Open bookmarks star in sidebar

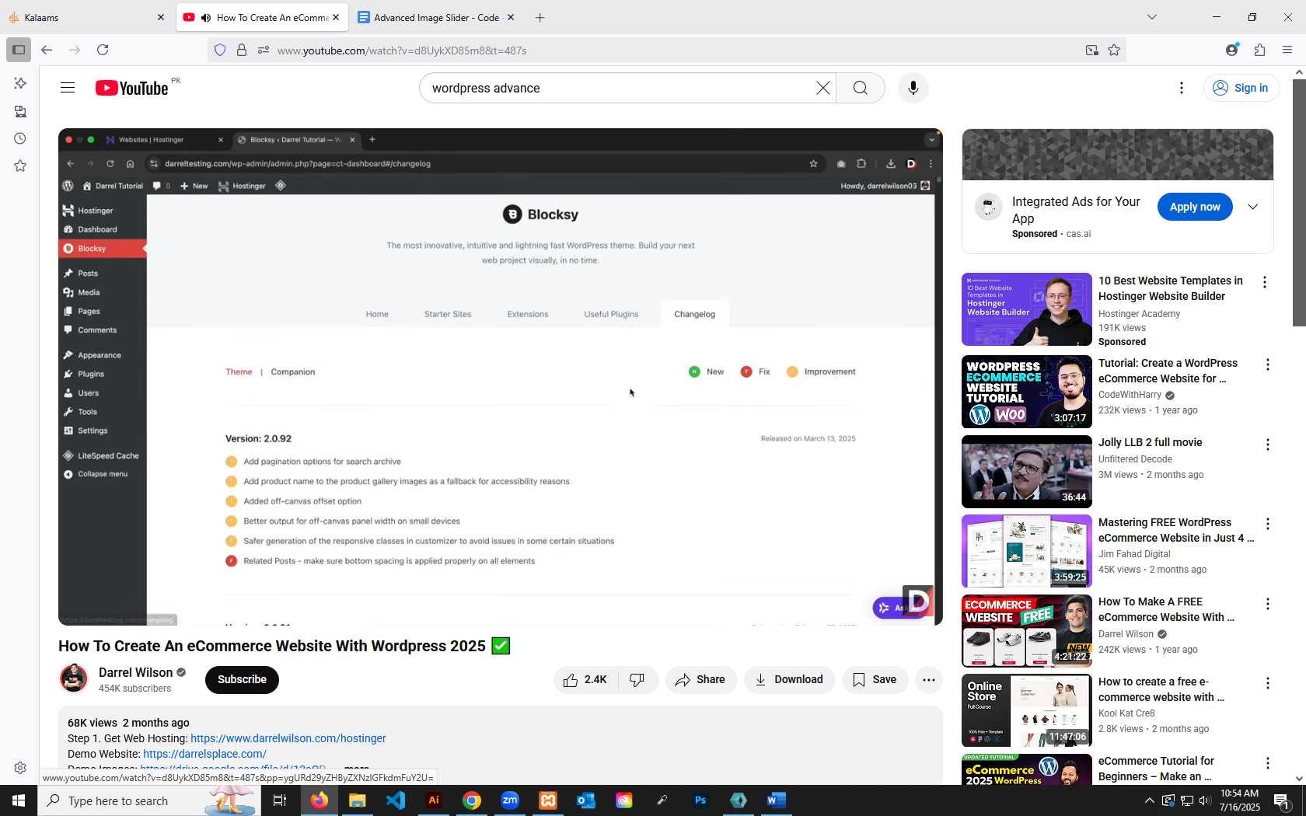click(x=20, y=166)
